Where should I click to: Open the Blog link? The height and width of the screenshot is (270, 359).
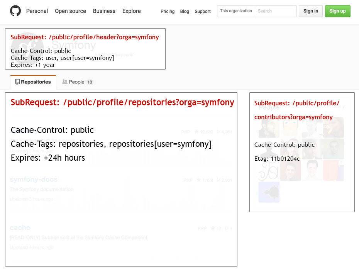[x=185, y=11]
